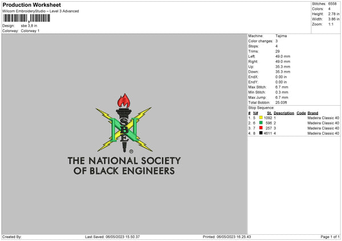Click the 'N#' column header
Screen dimensions: 342x241
point(255,113)
